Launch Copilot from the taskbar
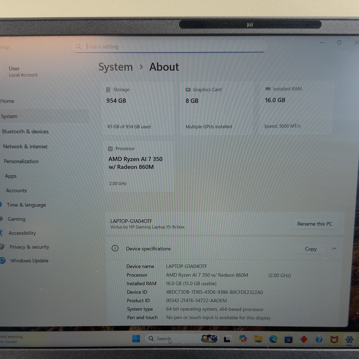 243,339
